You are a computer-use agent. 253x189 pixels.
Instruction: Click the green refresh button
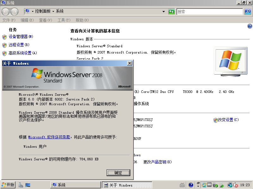tap(171, 12)
